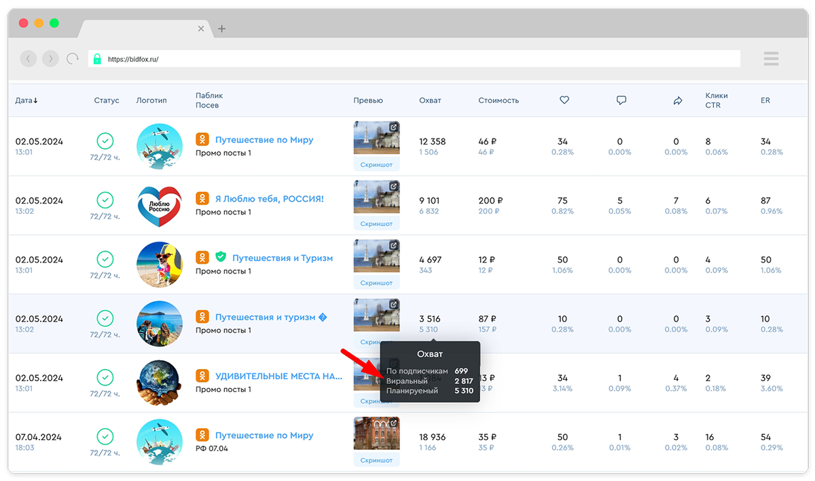Click the share arrow column header icon
The width and height of the screenshot is (815, 481).
pos(677,100)
